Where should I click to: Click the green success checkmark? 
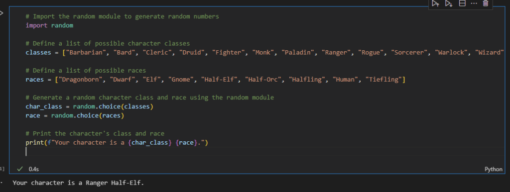click(20, 169)
